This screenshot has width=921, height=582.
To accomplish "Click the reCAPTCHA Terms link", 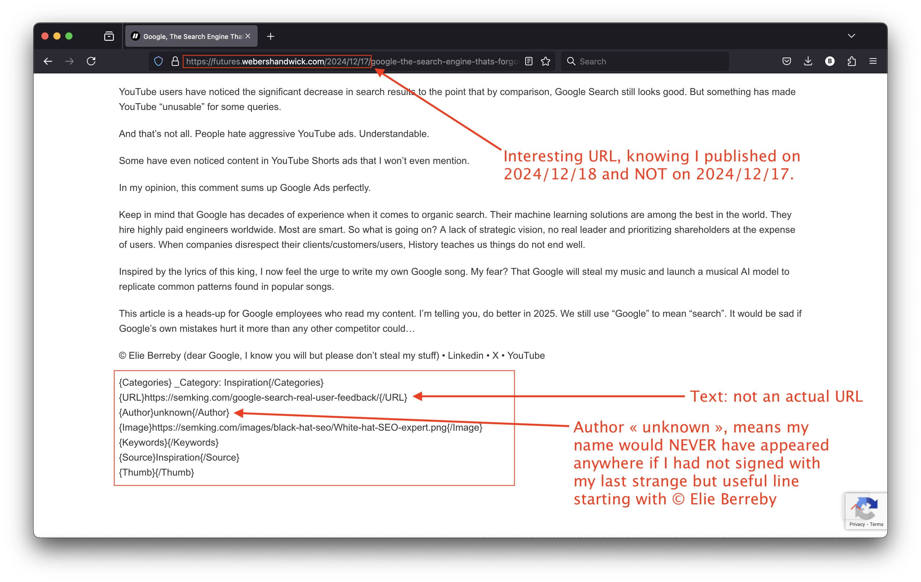I will tap(876, 524).
